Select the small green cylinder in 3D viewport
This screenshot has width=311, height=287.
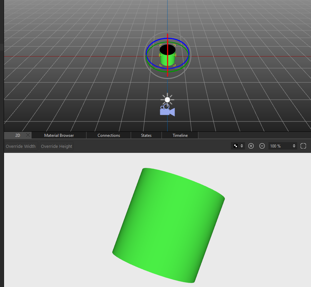(164, 60)
